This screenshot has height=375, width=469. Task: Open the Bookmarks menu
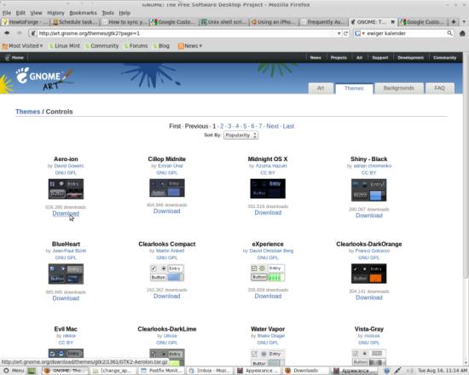click(83, 13)
